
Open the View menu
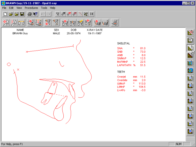click(x=19, y=8)
